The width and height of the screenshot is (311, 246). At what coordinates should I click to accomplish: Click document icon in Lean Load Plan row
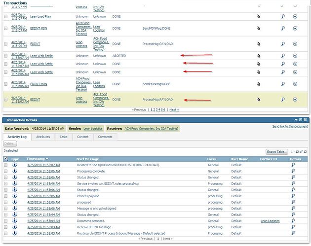pos(259,17)
